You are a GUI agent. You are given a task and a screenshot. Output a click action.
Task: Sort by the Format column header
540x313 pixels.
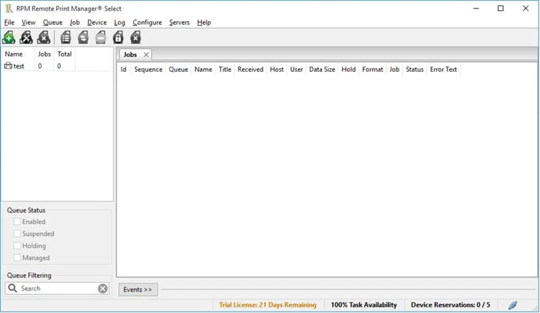(373, 69)
